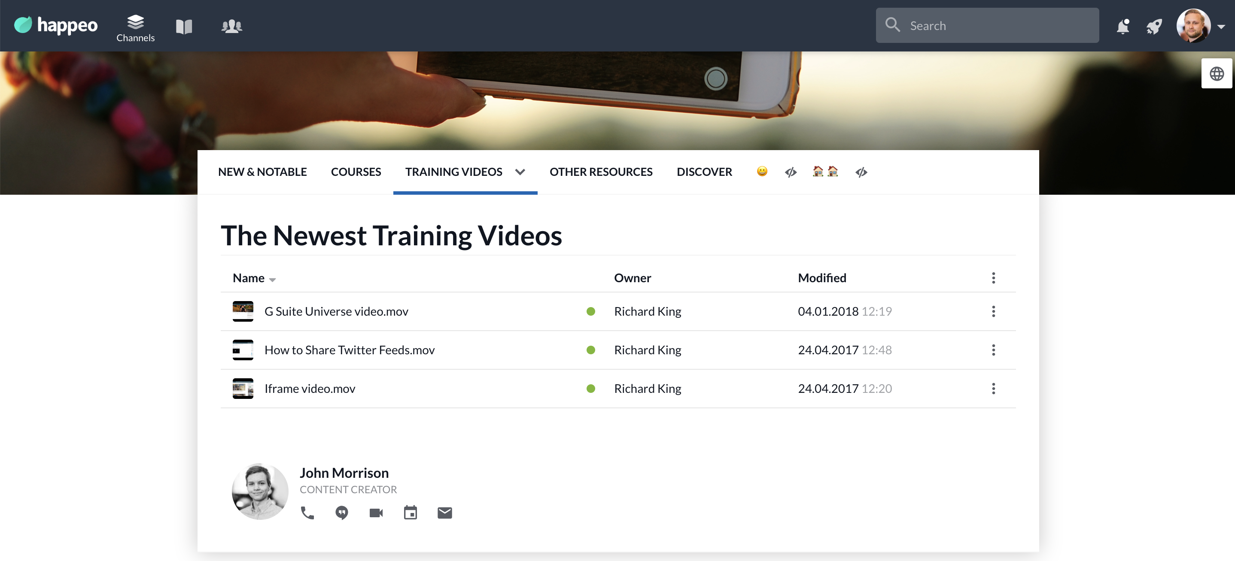1235x561 pixels.
Task: Start video call with John Morrison
Action: [376, 513]
